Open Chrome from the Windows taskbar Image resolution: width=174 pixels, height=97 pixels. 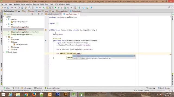26,95
